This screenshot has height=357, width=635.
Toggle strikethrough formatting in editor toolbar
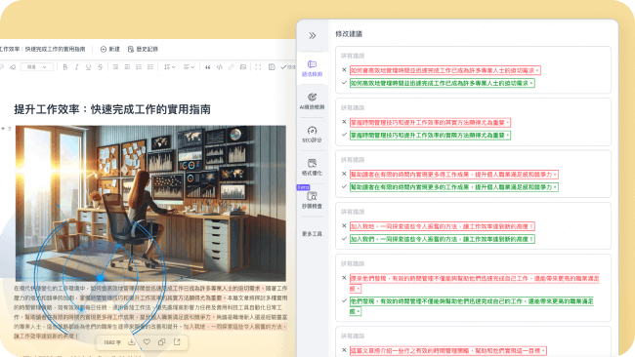click(x=100, y=67)
